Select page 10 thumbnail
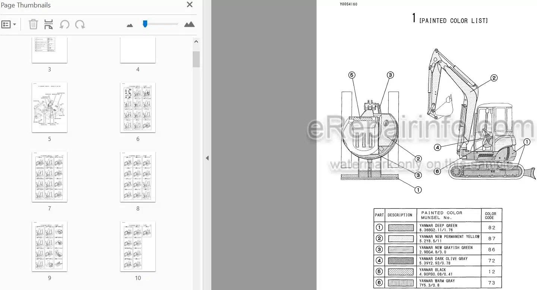 [x=138, y=246]
